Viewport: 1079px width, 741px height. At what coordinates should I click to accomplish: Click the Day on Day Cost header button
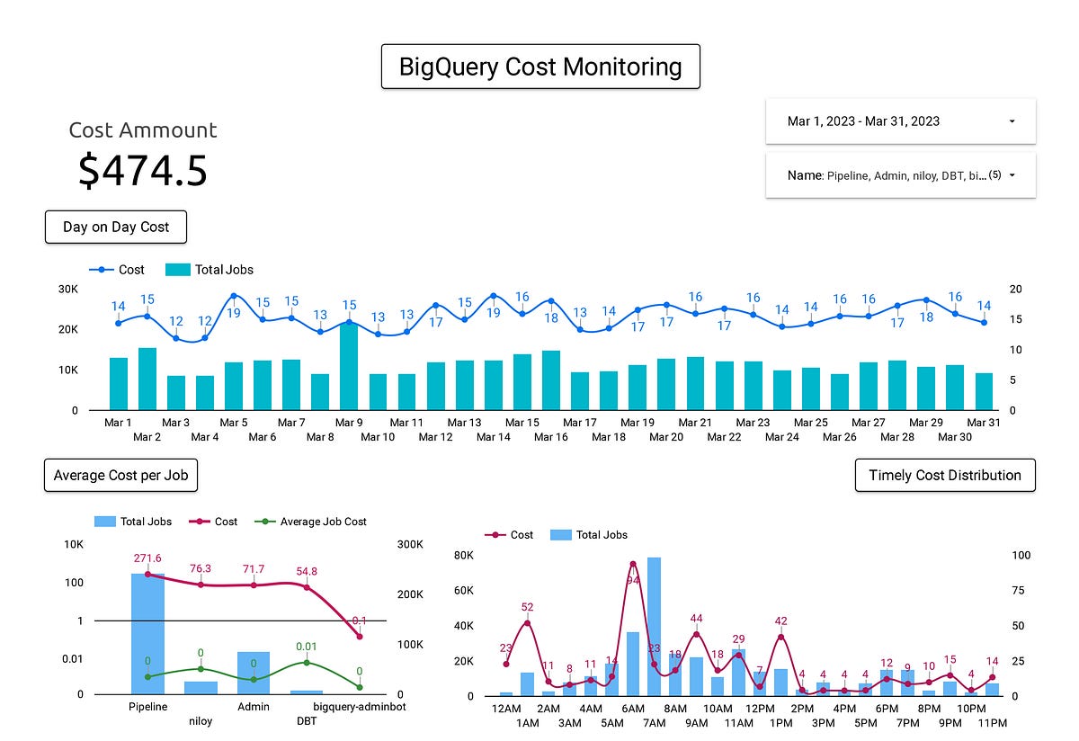(115, 227)
